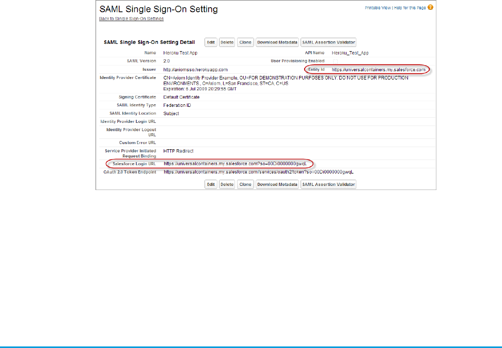
Task: Click the SAML Identity Type label
Action: coord(136,105)
